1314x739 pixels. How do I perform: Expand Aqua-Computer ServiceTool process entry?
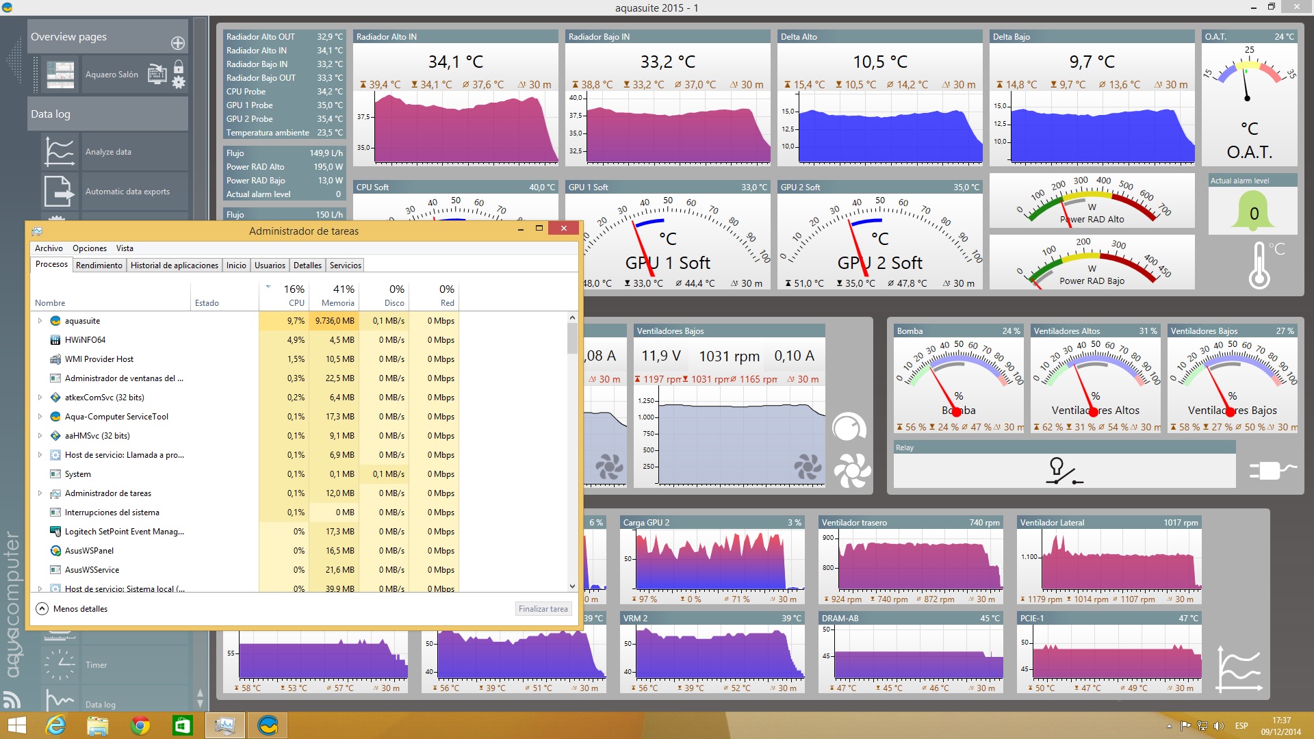pyautogui.click(x=40, y=417)
